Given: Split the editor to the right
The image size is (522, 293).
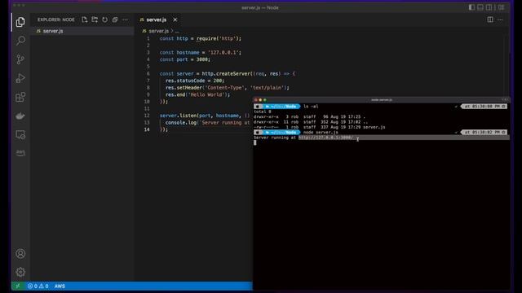Looking at the screenshot, I should click(490, 20).
